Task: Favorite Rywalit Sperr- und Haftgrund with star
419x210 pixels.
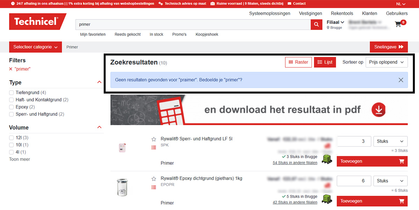Action: 154,139
